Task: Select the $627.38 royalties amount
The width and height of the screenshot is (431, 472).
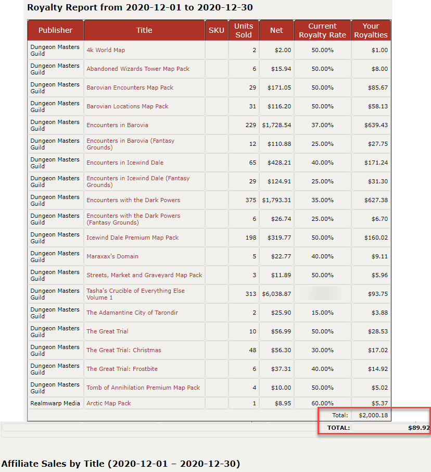Action: pyautogui.click(x=376, y=200)
